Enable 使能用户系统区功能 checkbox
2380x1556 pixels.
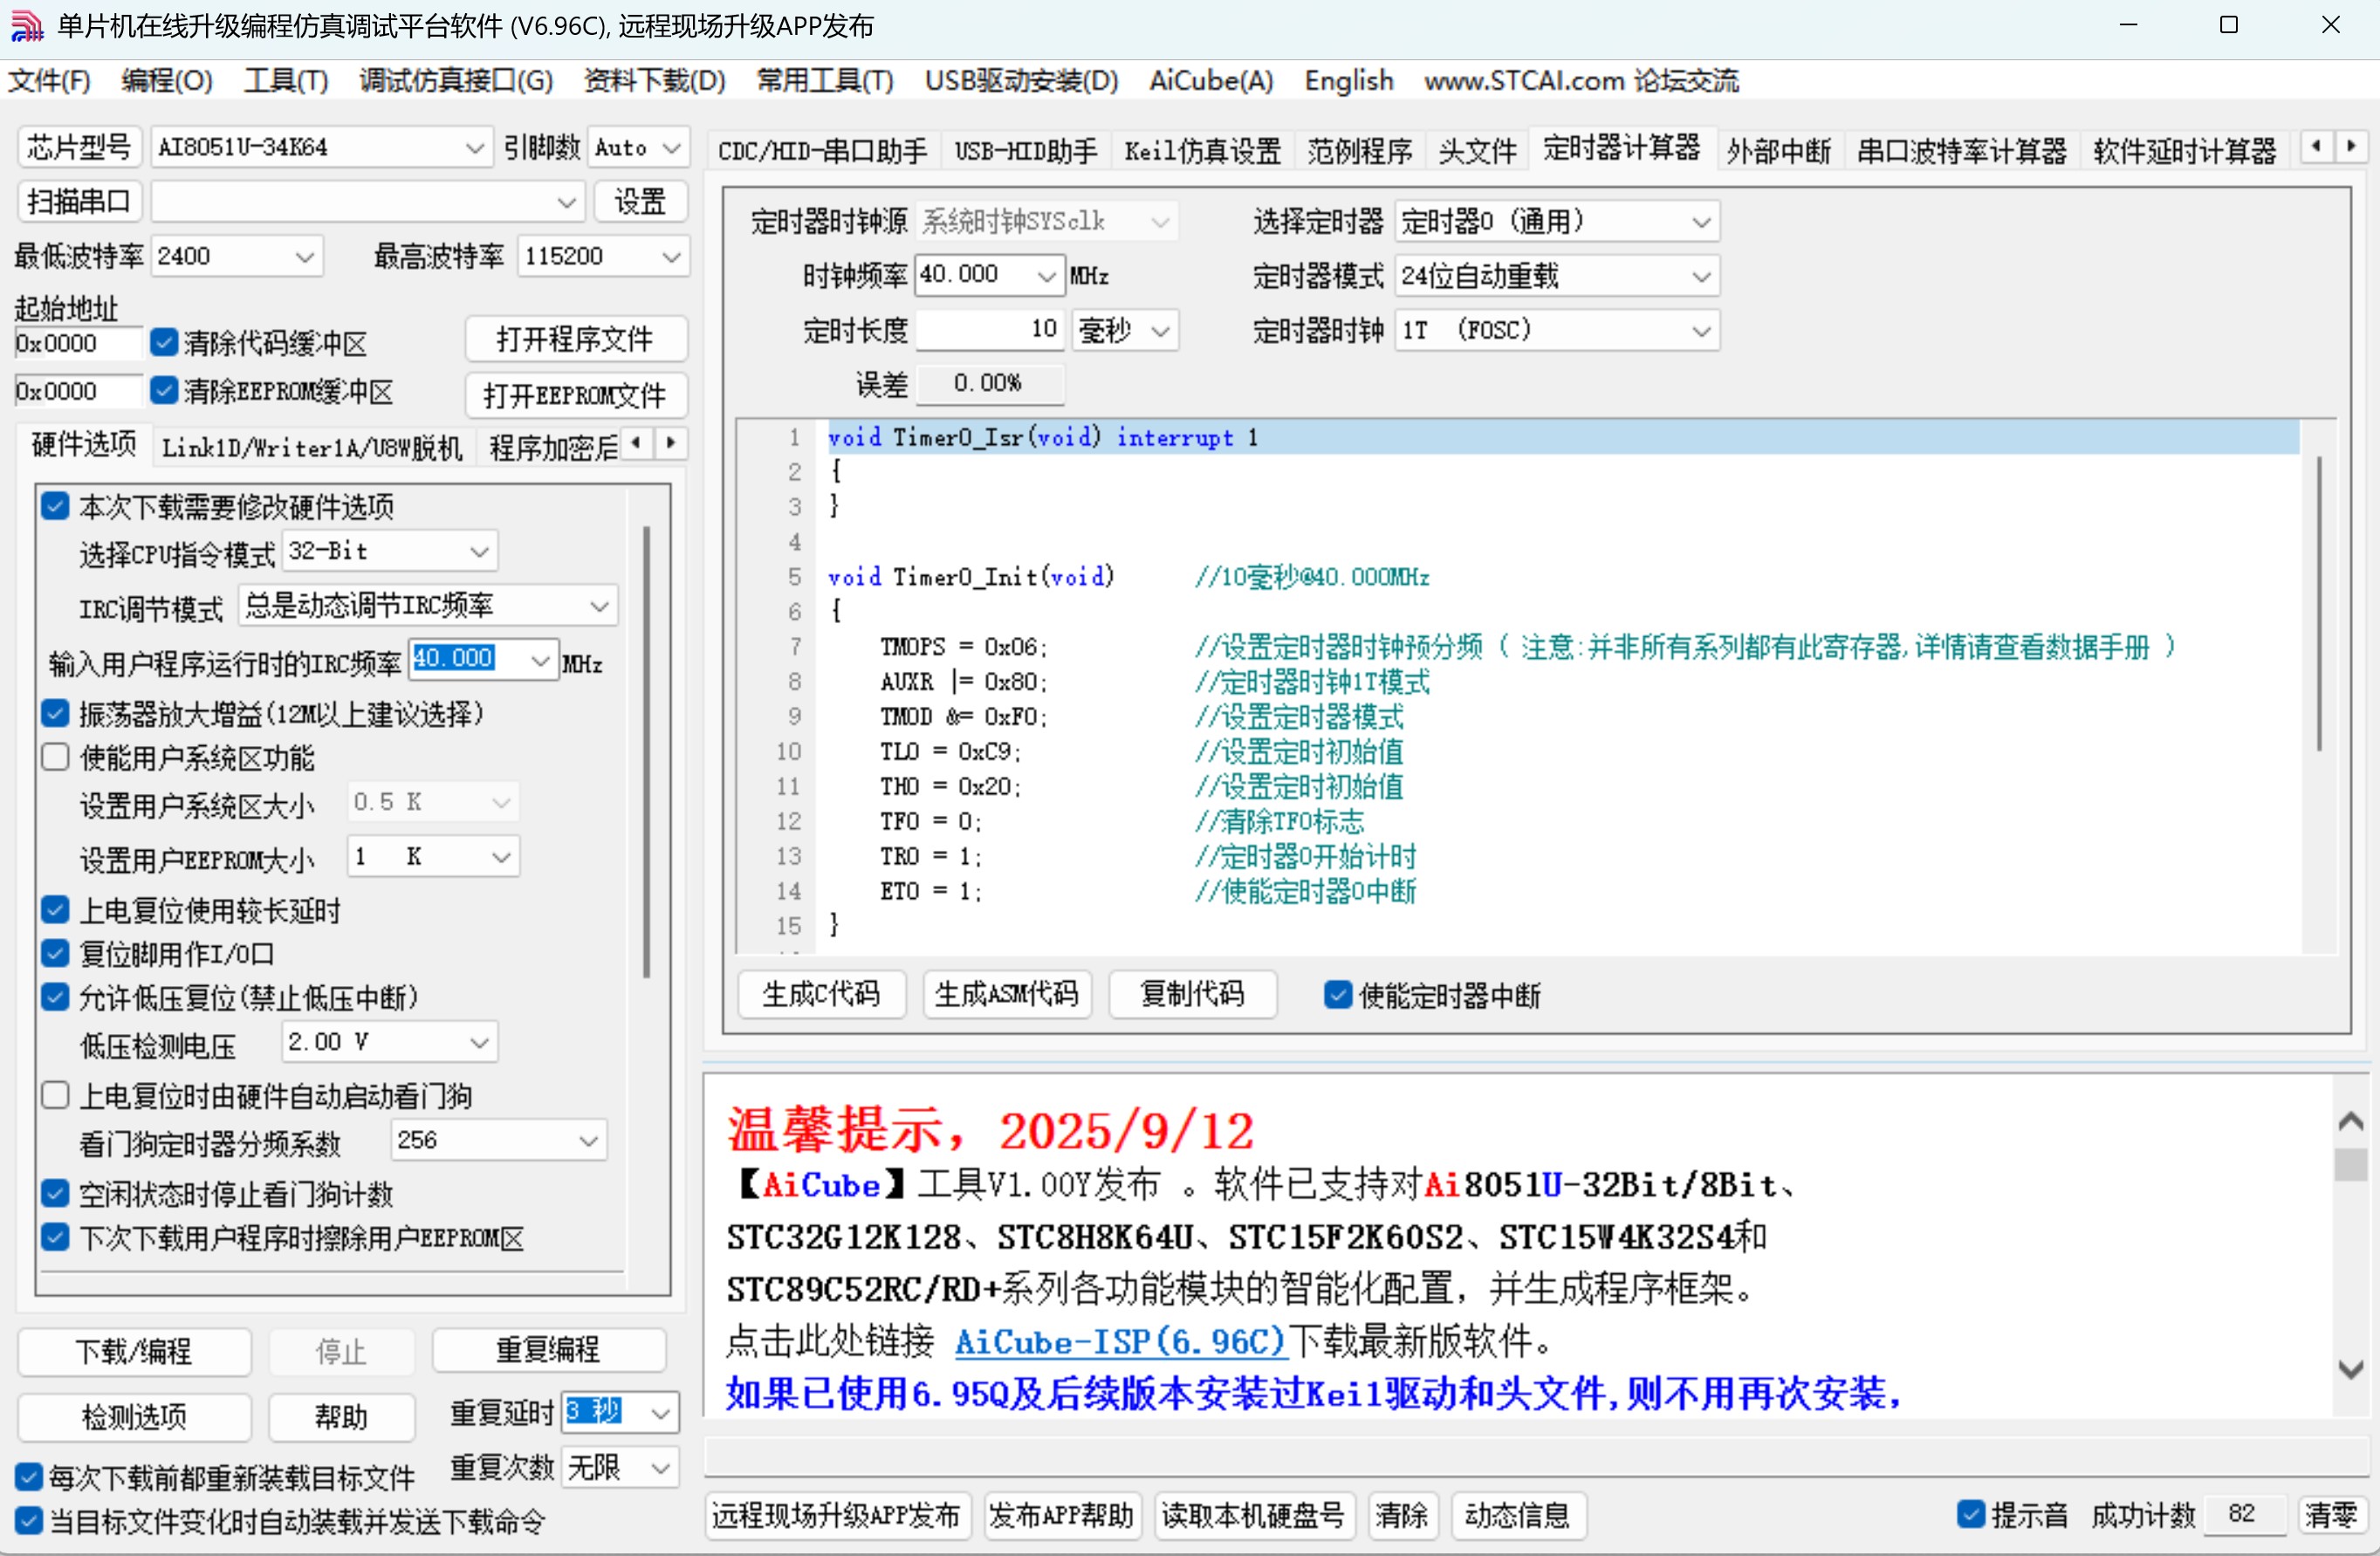click(55, 757)
